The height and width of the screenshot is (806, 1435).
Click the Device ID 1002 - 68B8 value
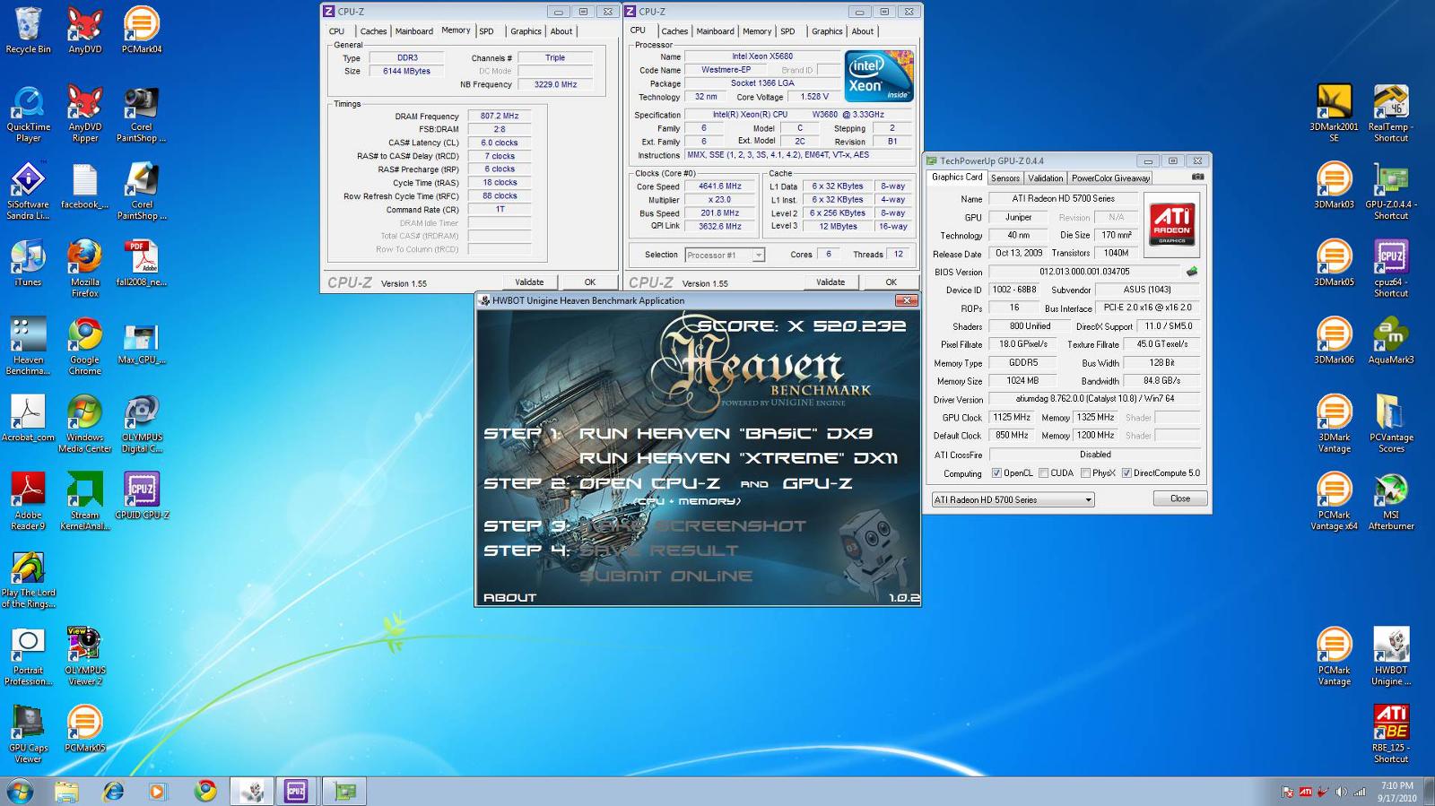click(1013, 290)
